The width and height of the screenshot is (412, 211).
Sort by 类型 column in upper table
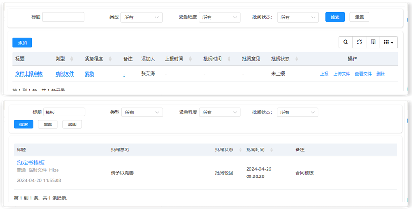click(x=60, y=59)
